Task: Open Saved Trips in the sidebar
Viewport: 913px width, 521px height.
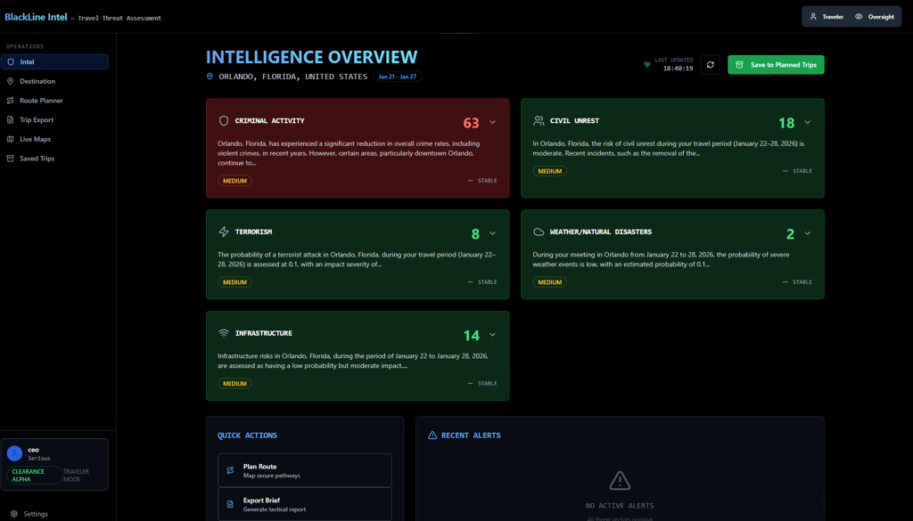Action: point(54,159)
